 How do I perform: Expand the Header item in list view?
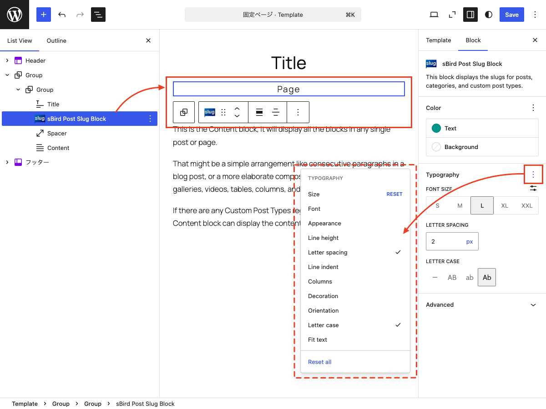[x=7, y=60]
